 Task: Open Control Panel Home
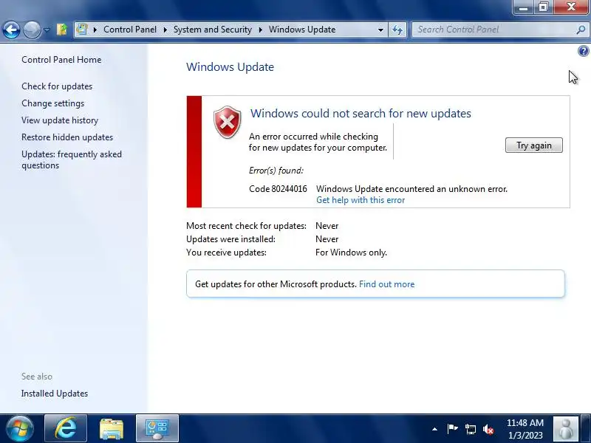tap(61, 60)
